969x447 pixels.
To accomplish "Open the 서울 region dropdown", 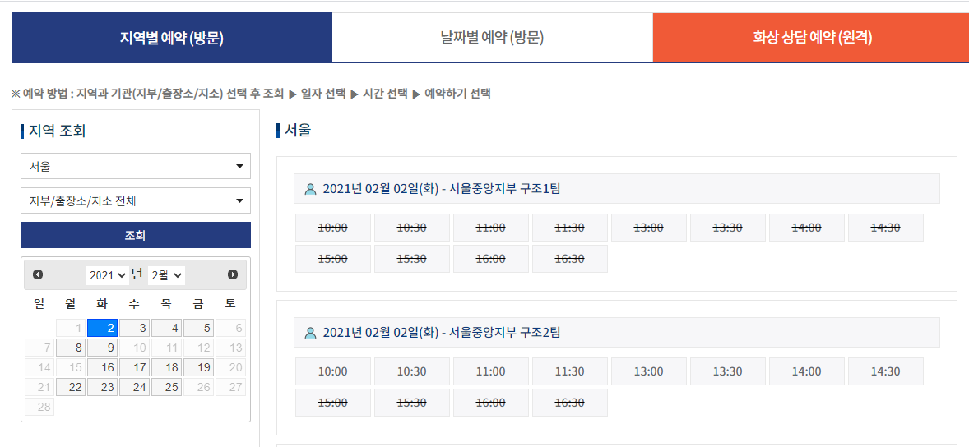I will tap(136, 166).
